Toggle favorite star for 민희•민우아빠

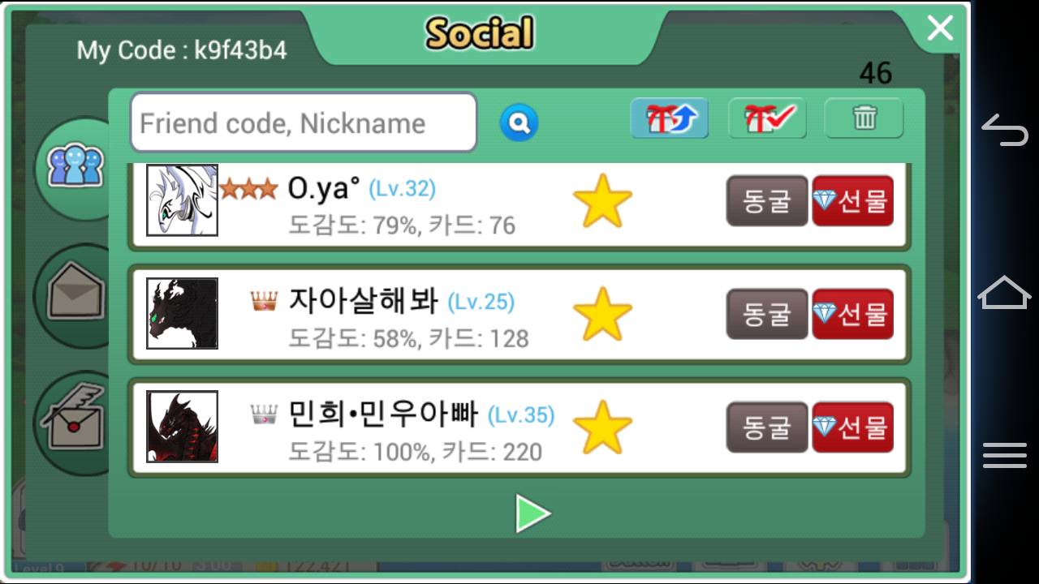(x=602, y=427)
